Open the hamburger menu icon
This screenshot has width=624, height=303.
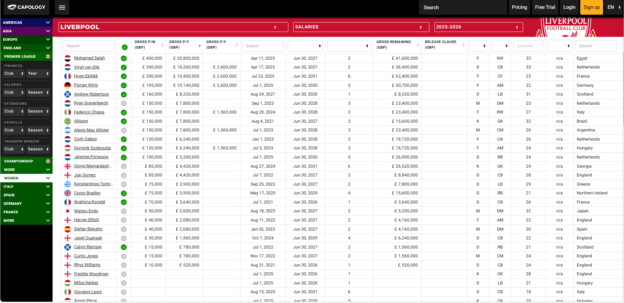point(62,8)
